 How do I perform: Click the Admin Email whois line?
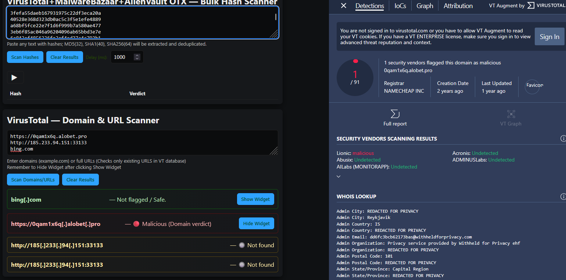pyautogui.click(x=404, y=237)
